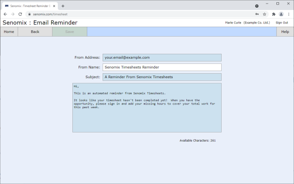Click the browser forward arrow
294x184 pixels.
tap(13, 14)
